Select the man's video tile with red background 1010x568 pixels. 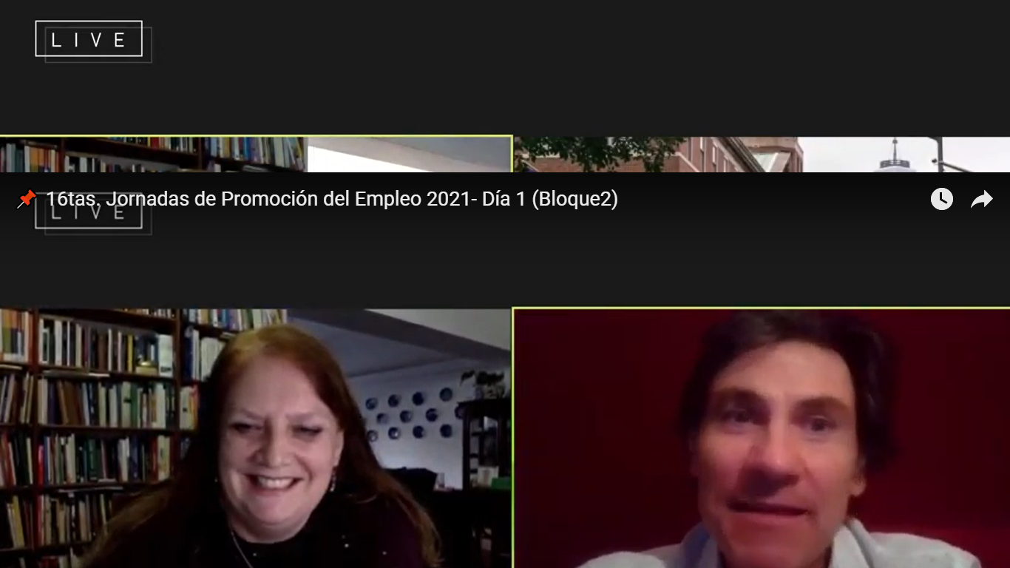pyautogui.click(x=762, y=438)
